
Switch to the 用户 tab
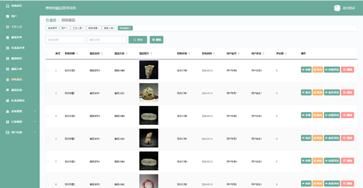click(x=64, y=28)
